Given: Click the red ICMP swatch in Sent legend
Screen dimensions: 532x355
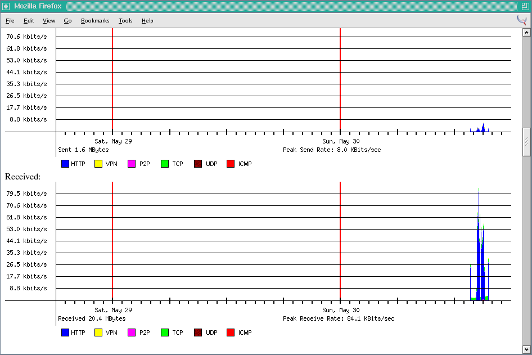Looking at the screenshot, I should (x=231, y=164).
